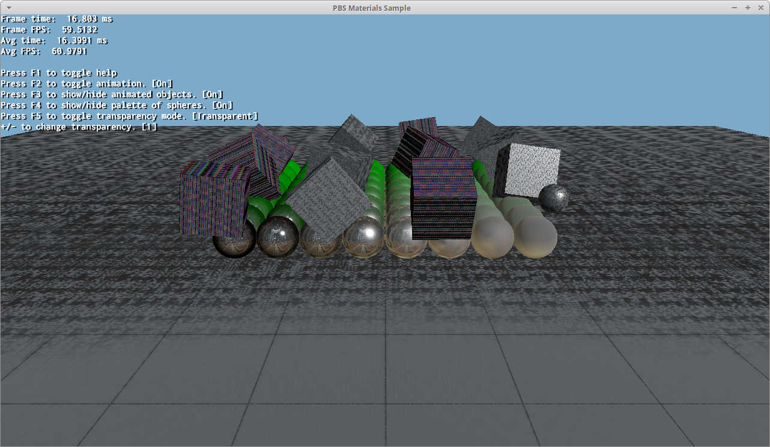Click the PBS Materials Sample title text
770x447 pixels.
pyautogui.click(x=372, y=8)
